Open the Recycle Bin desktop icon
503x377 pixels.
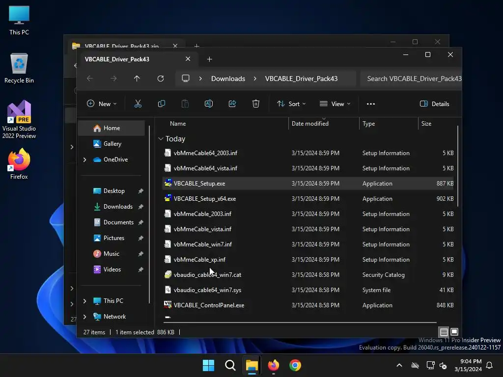[19, 68]
